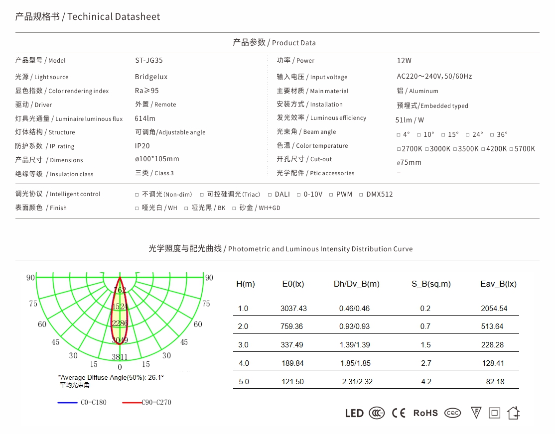Click the Embedded typed installation value
The image size is (555, 434).
pyautogui.click(x=432, y=106)
